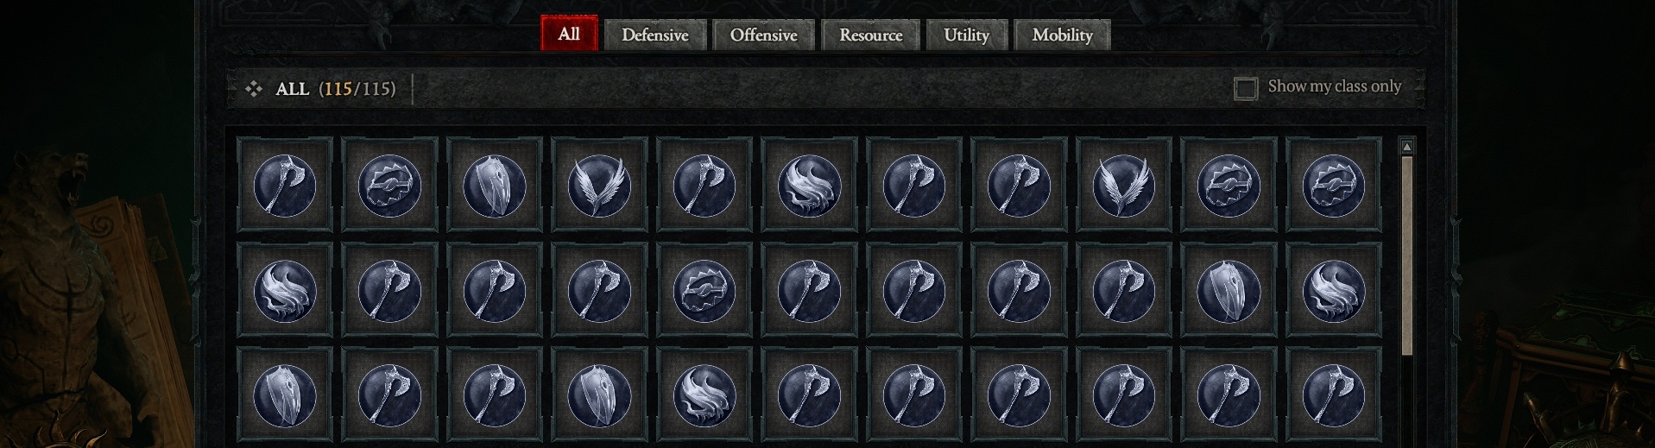Choose the flame aspect ending the second row

(x=1333, y=290)
